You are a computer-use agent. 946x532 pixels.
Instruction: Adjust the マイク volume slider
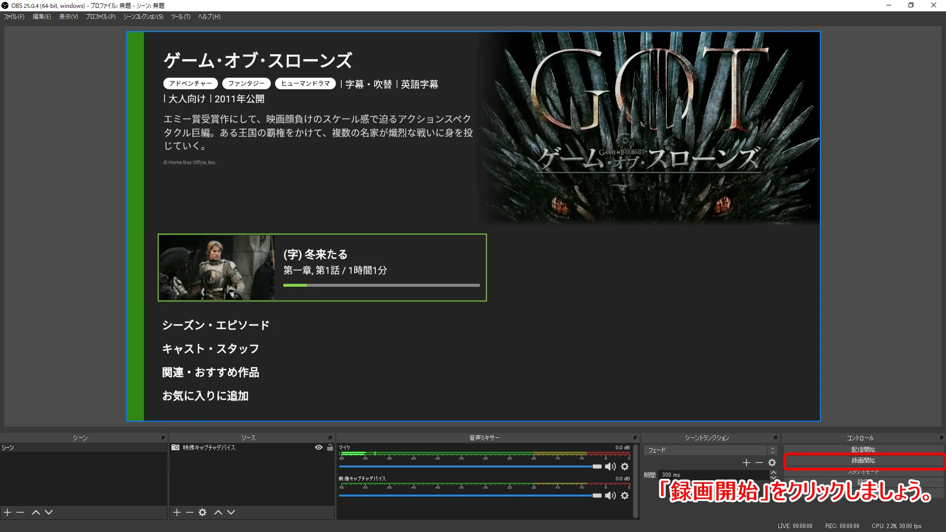471,466
